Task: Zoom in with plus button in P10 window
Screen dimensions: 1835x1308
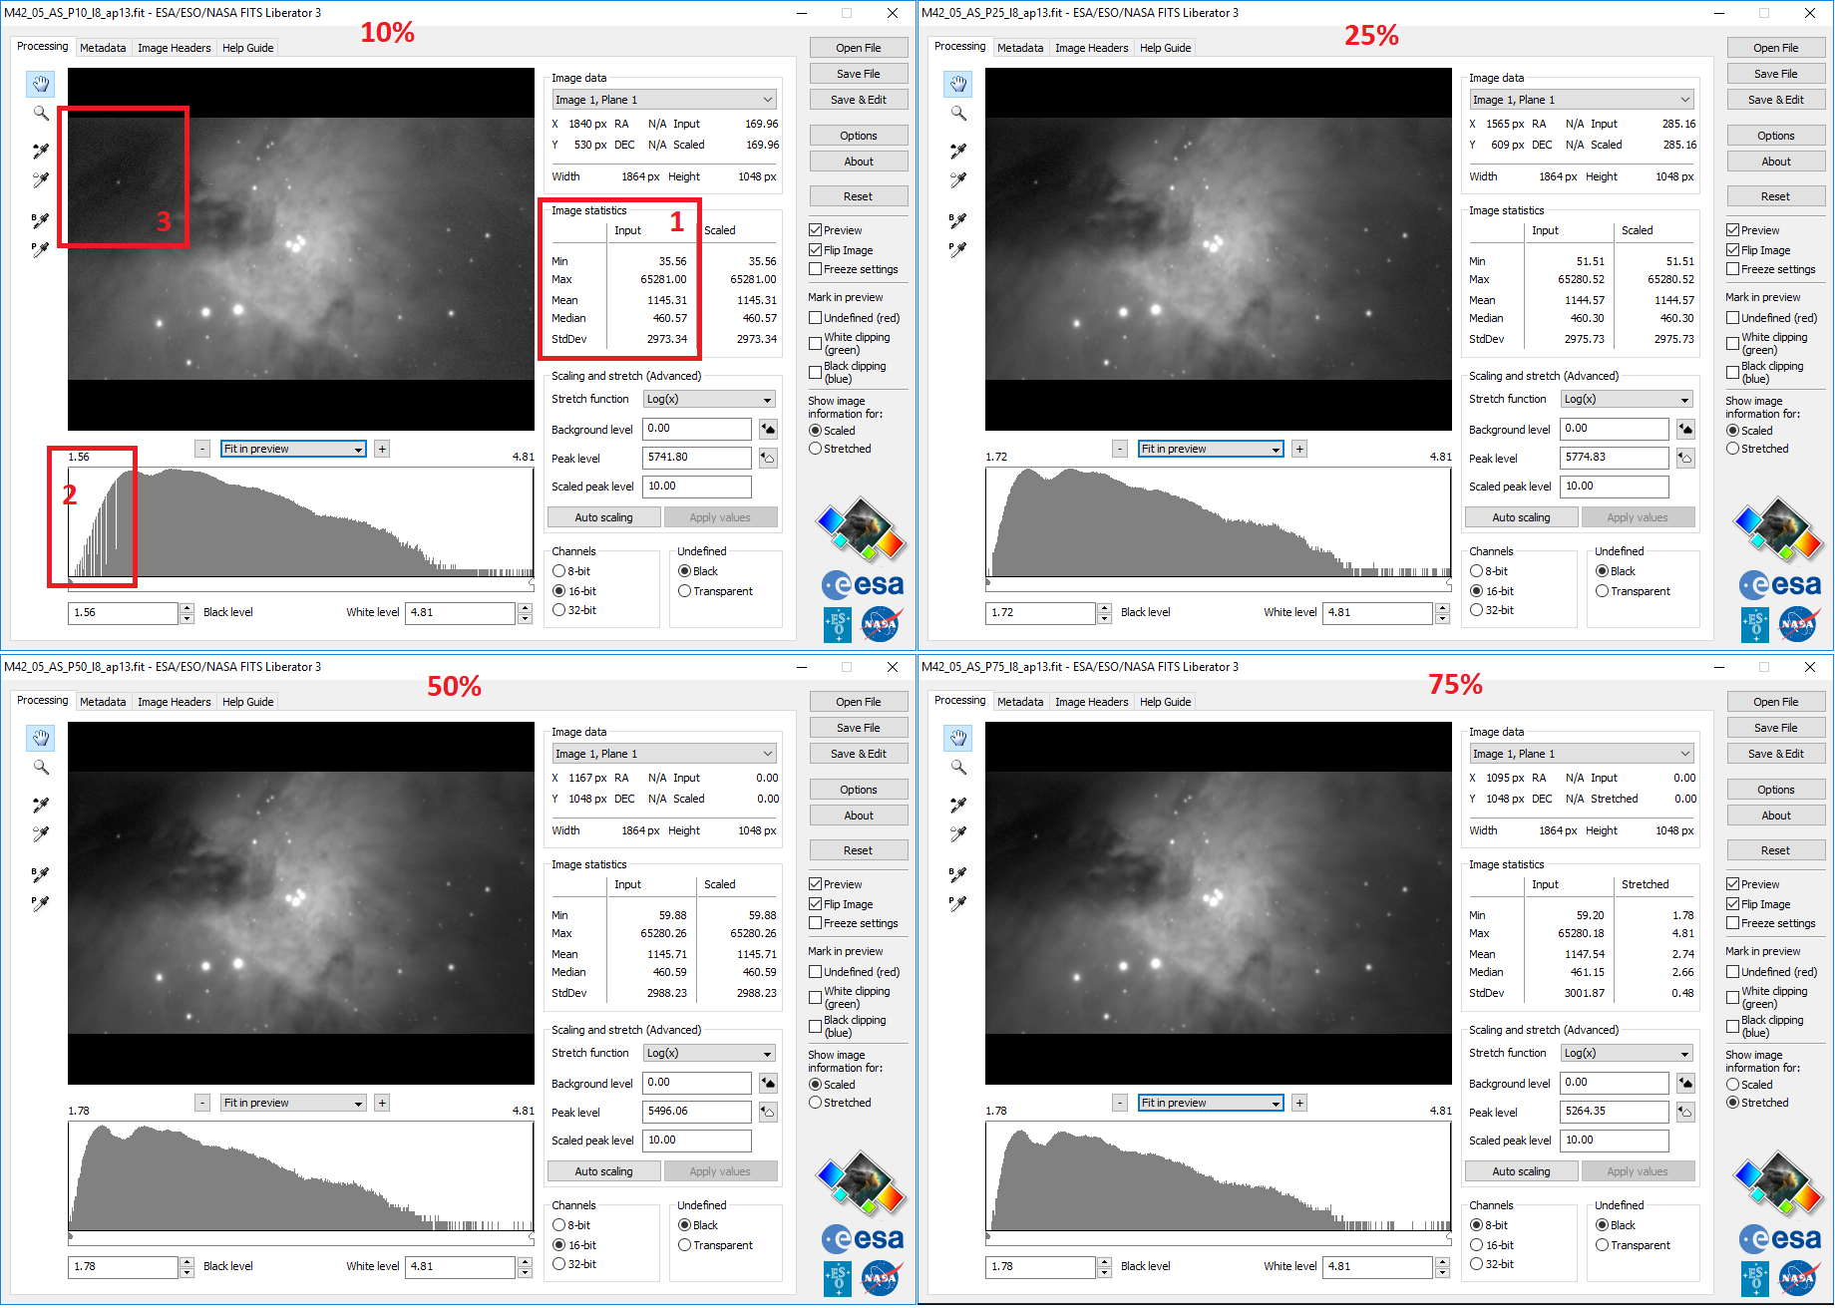Action: [382, 450]
